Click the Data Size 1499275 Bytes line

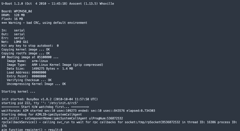click(x=40, y=69)
